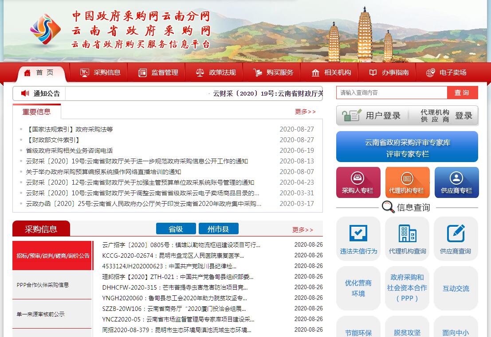The height and width of the screenshot is (337, 491).
Task: Click the site logo emblem
Action: 45,29
